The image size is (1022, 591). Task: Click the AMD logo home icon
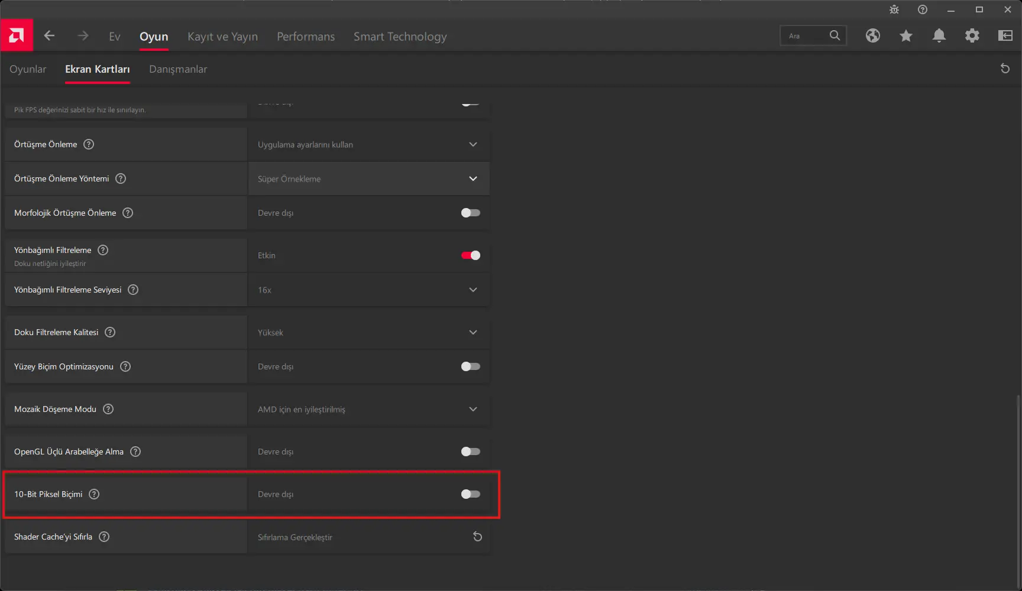click(17, 36)
